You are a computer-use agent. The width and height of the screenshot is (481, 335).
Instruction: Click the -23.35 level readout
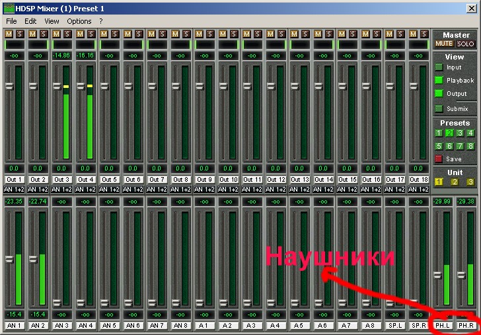(x=14, y=202)
